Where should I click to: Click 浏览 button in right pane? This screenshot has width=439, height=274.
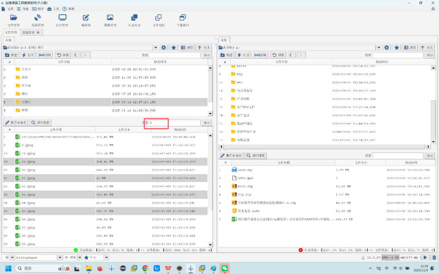[x=410, y=48]
